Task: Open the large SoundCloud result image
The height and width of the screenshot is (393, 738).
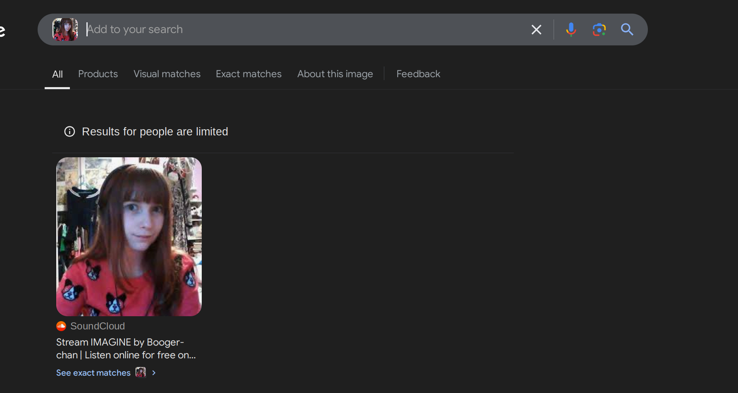Action: [x=129, y=237]
